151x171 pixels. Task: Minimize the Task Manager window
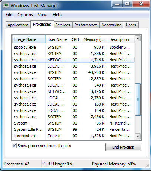pos(117,4)
